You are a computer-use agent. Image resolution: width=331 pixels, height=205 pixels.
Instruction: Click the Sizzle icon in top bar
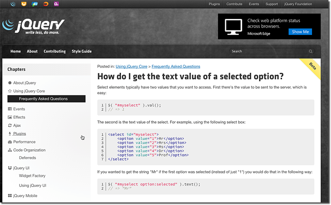pos(45,4)
